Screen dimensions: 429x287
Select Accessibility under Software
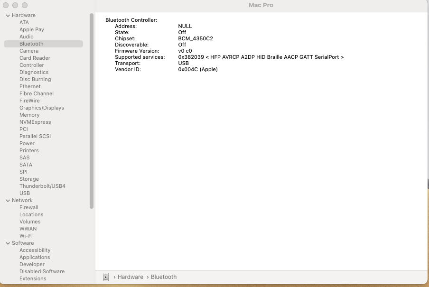(35, 250)
